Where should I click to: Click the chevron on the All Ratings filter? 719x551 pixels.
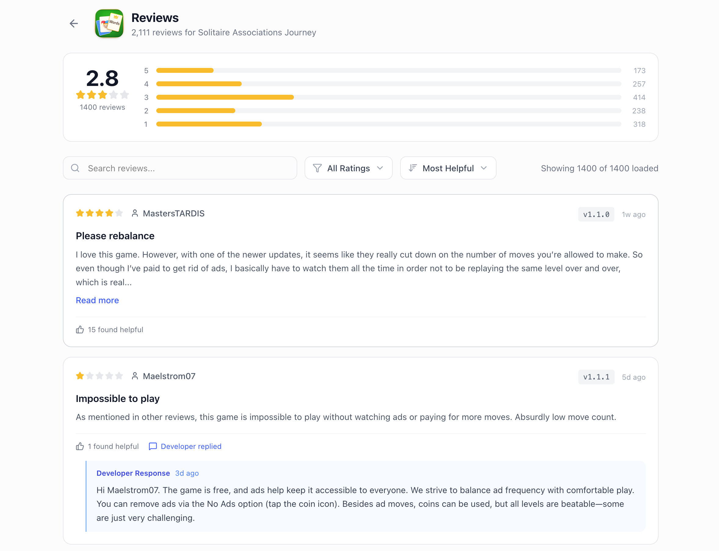(x=380, y=168)
